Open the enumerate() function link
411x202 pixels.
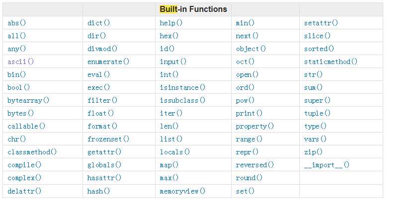[108, 62]
